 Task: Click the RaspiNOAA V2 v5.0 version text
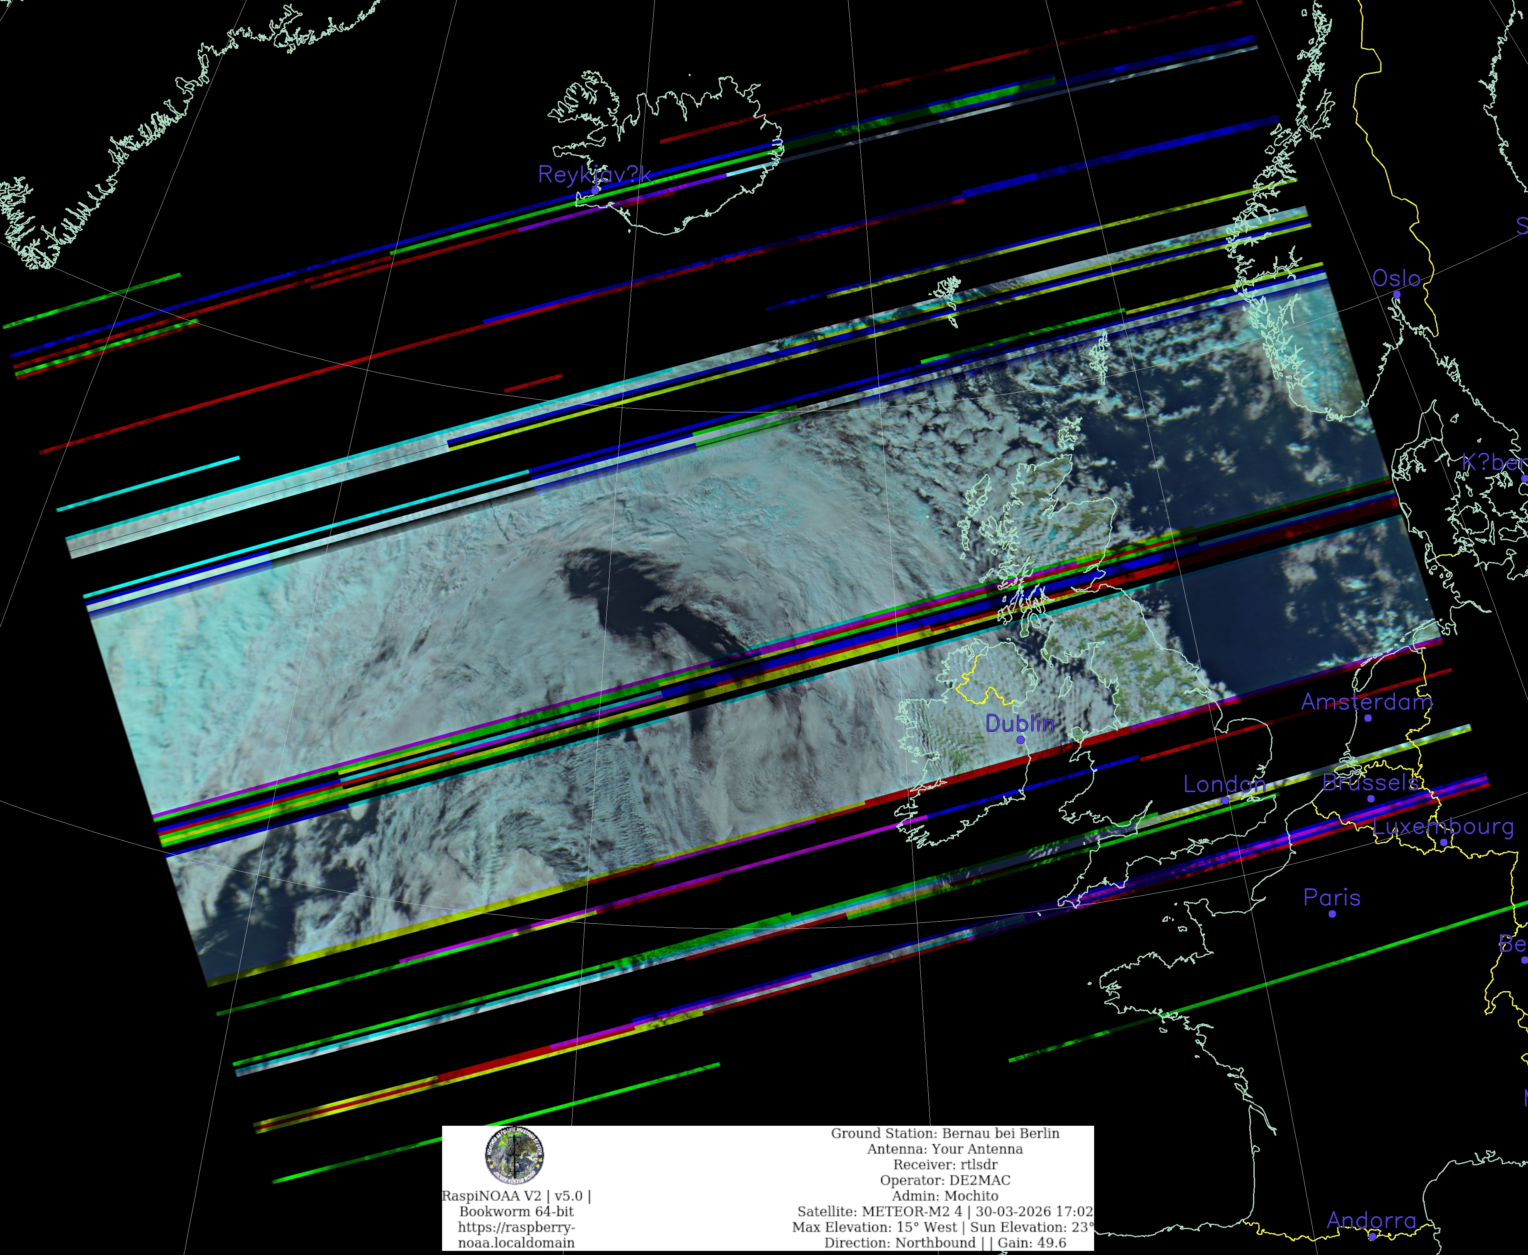(x=516, y=1197)
